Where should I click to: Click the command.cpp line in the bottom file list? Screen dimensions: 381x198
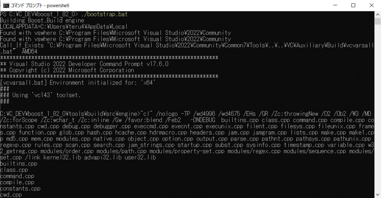coord(17,176)
